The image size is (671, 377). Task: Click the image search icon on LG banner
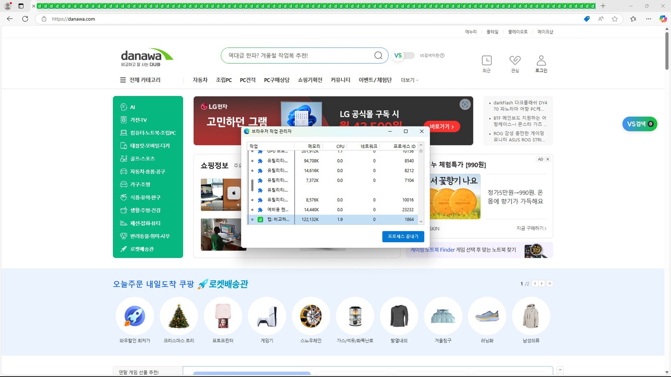(x=465, y=105)
